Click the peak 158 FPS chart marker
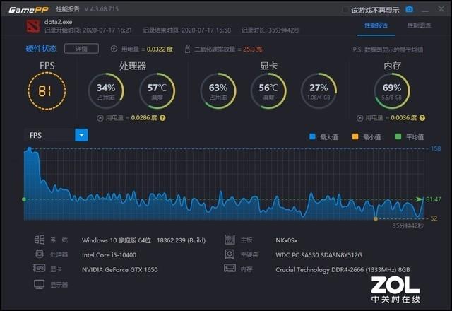The image size is (452, 311). click(x=30, y=149)
